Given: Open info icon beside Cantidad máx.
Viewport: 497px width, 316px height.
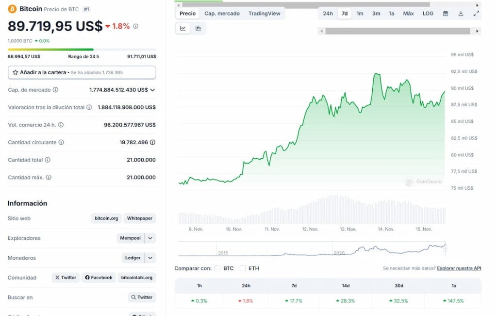Looking at the screenshot, I should (49, 177).
